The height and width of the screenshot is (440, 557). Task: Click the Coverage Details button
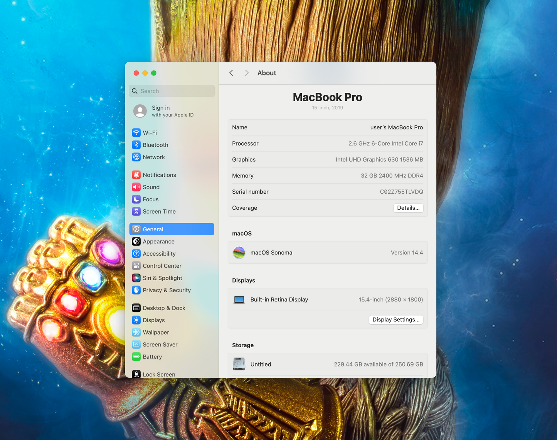tap(408, 208)
